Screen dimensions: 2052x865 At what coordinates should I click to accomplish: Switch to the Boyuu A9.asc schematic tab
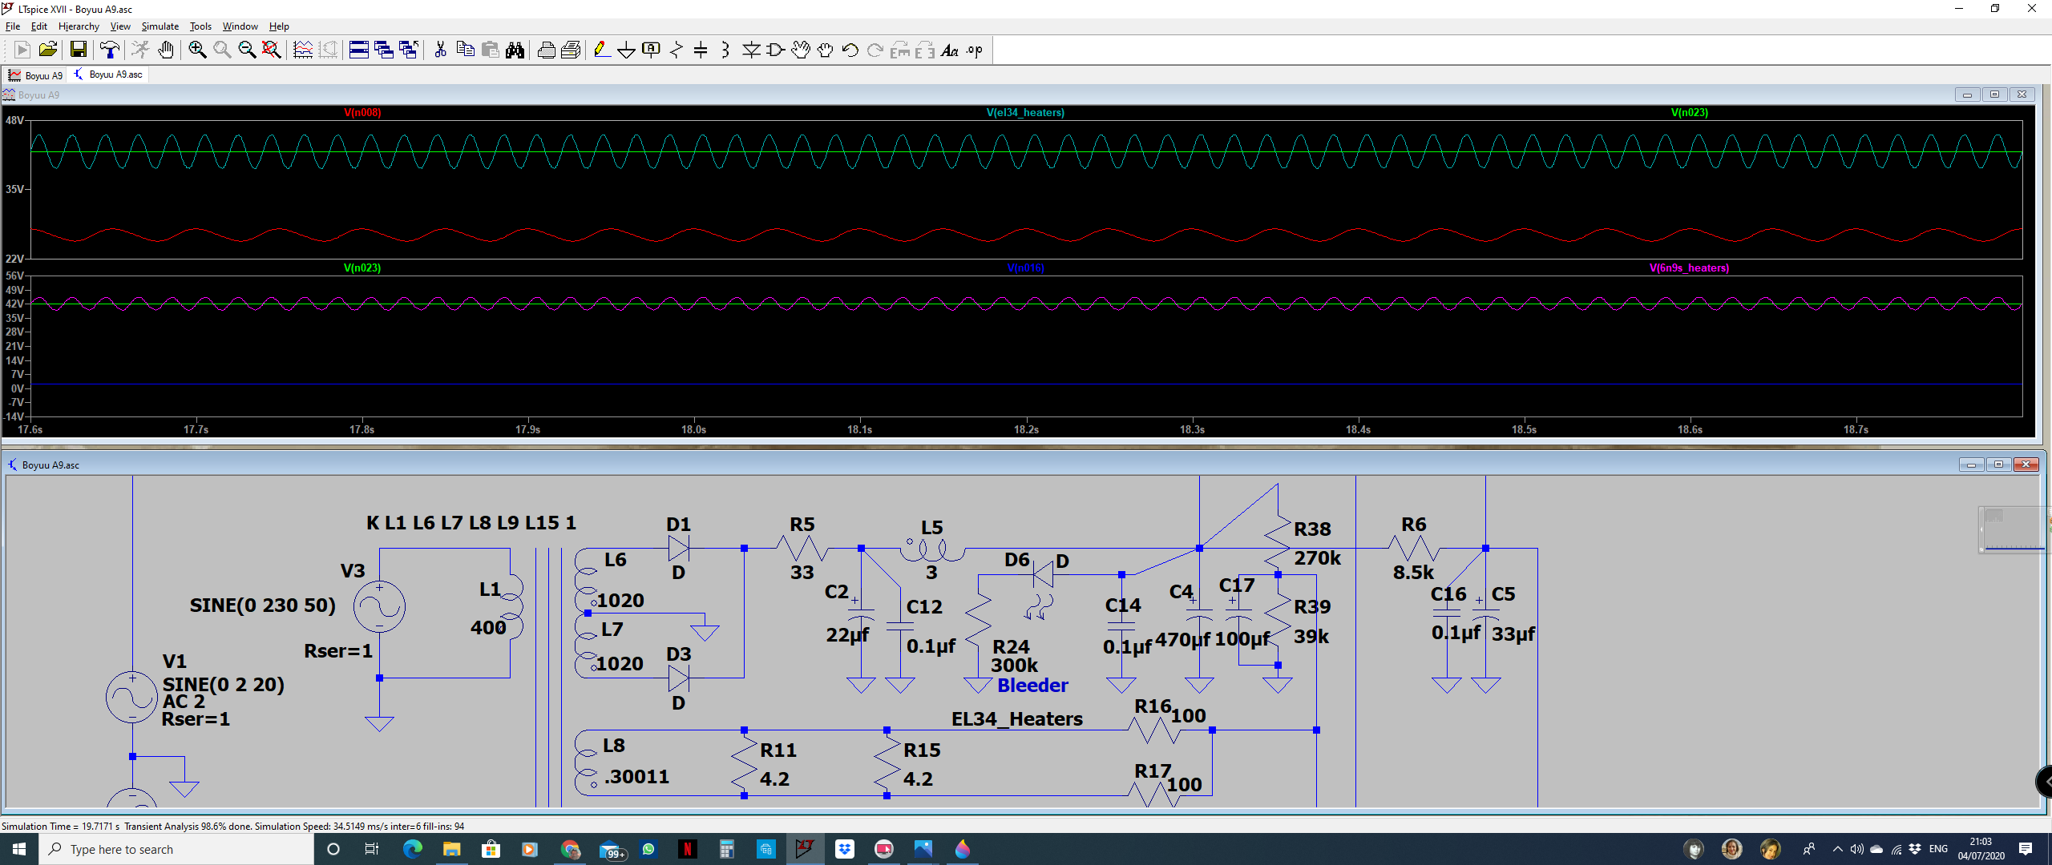pos(108,74)
